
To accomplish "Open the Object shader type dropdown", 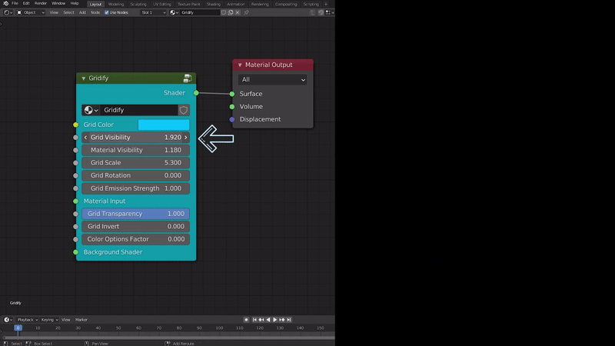I will coord(30,12).
